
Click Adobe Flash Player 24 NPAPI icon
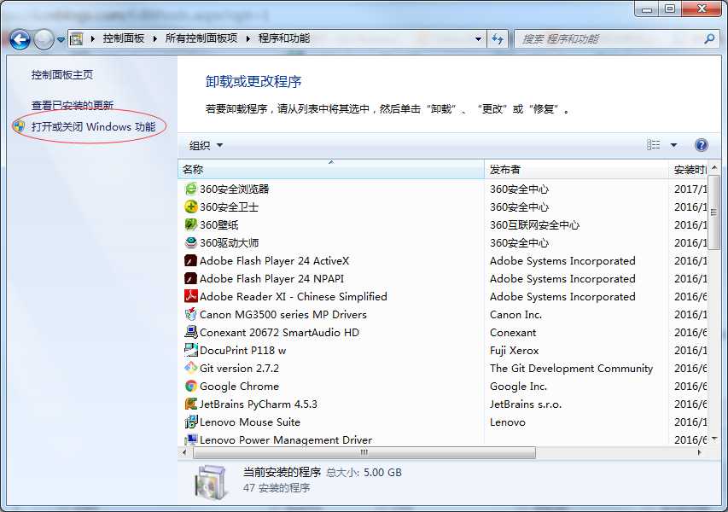coord(191,278)
